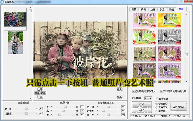Choose the yellow-orange ABC preset thumbnail
Image resolution: width=193 pixels, height=121 pixels.
(169, 20)
